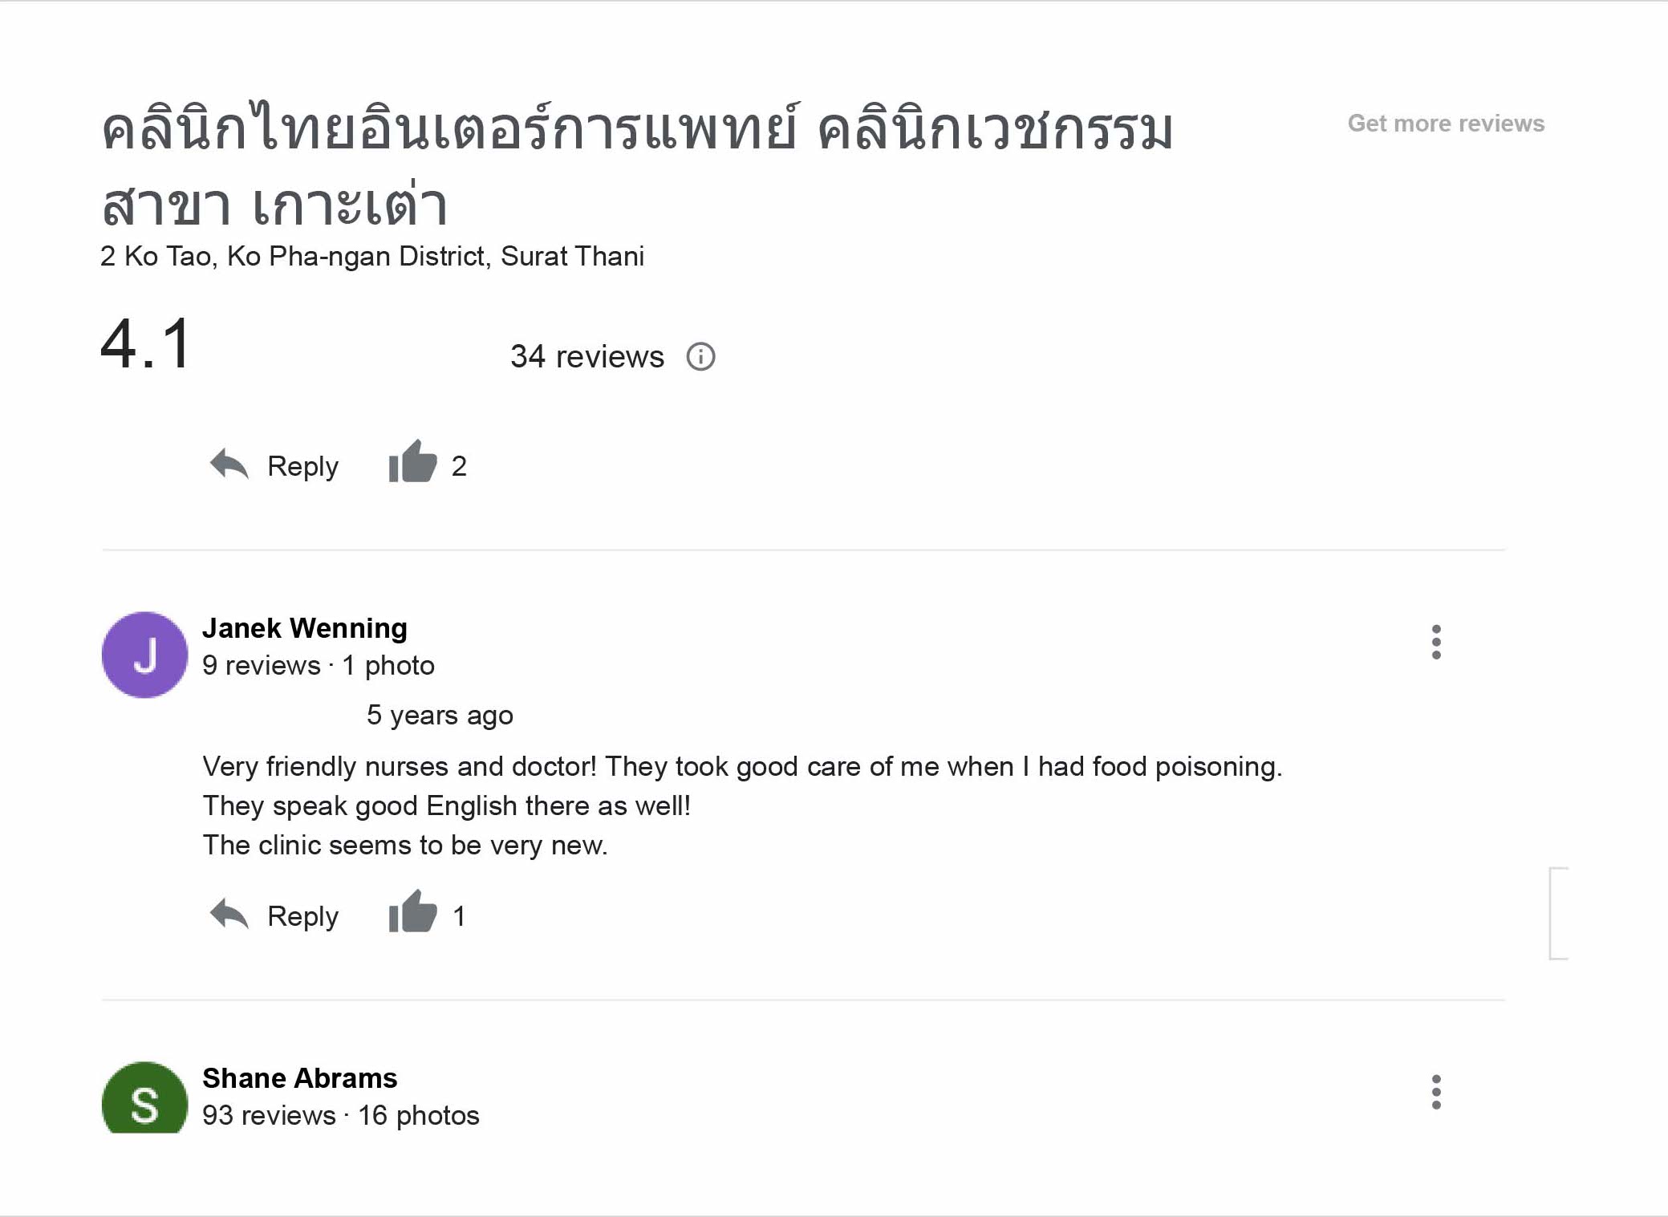The image size is (1668, 1217).
Task: Open Janek Wenning's reviewer profile name
Action: tap(304, 627)
